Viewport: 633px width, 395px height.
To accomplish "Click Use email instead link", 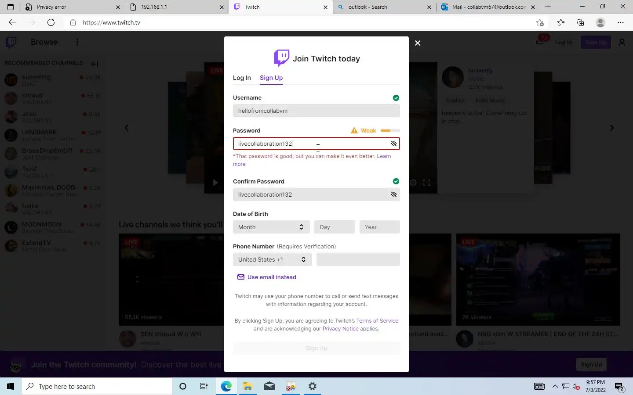I will point(267,277).
